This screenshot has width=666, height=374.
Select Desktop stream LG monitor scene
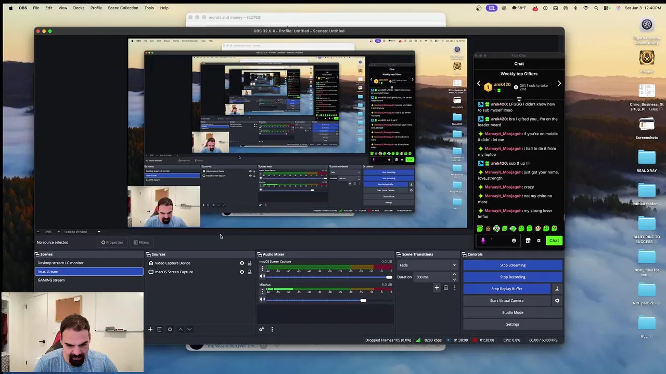[88, 263]
